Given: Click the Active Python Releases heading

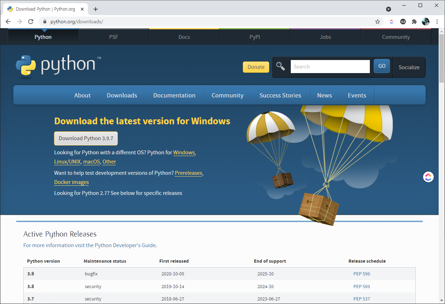Looking at the screenshot, I should click(60, 234).
